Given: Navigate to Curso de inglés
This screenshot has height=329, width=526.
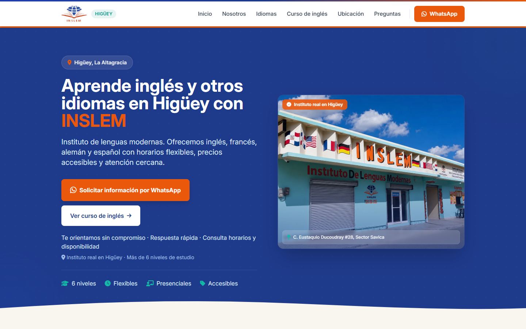Looking at the screenshot, I should [307, 14].
